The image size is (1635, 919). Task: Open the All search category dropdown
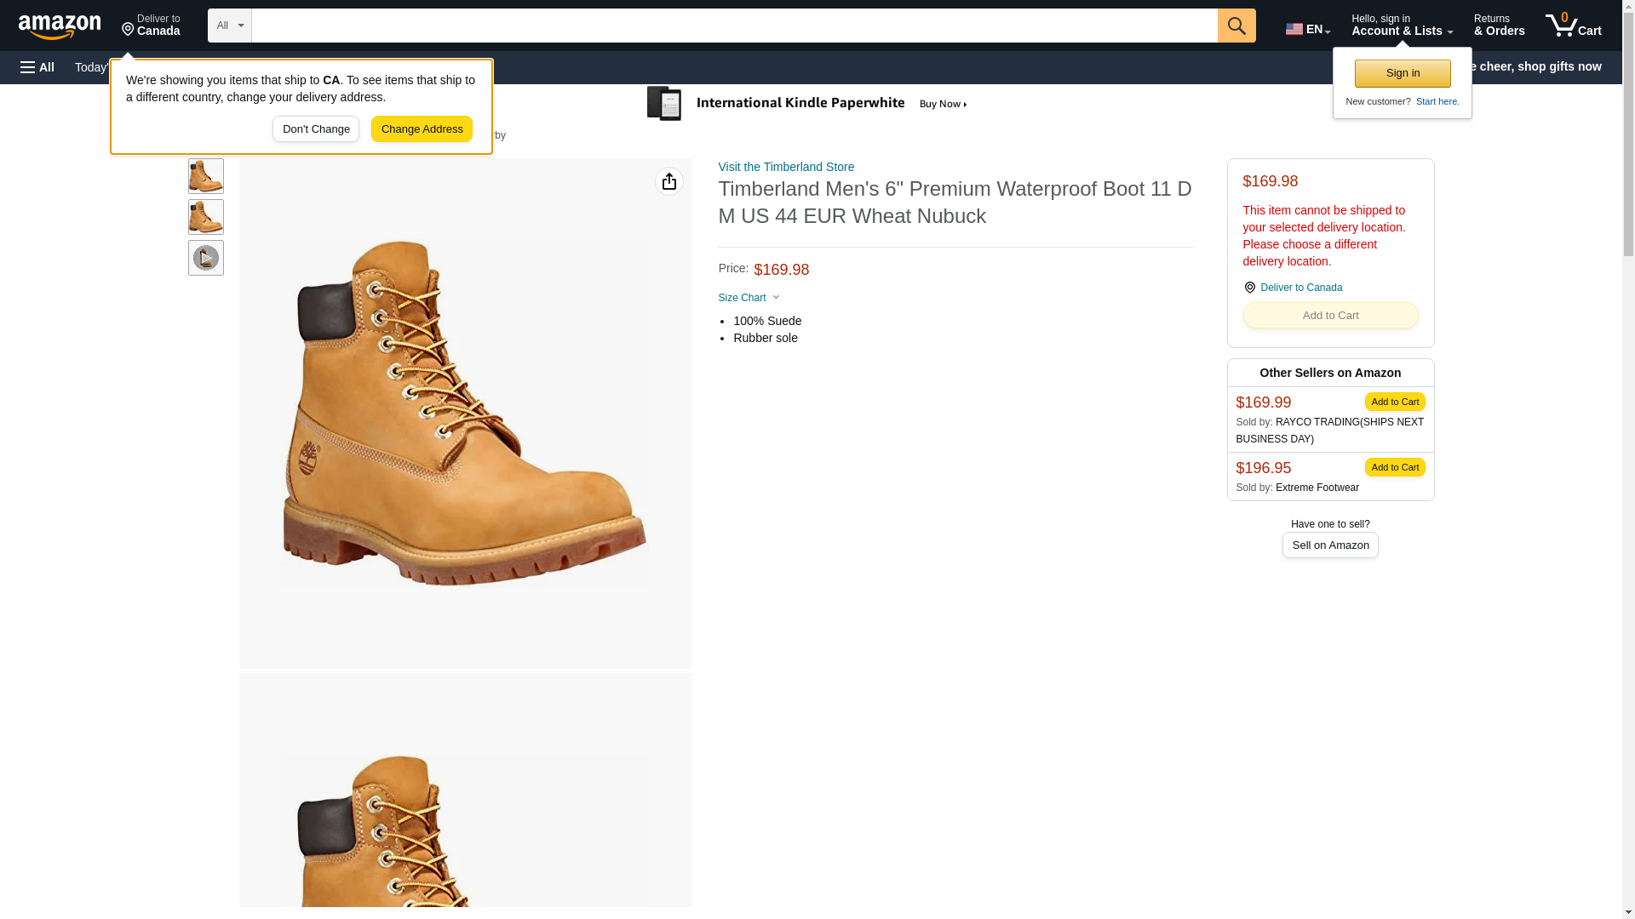coord(229,26)
